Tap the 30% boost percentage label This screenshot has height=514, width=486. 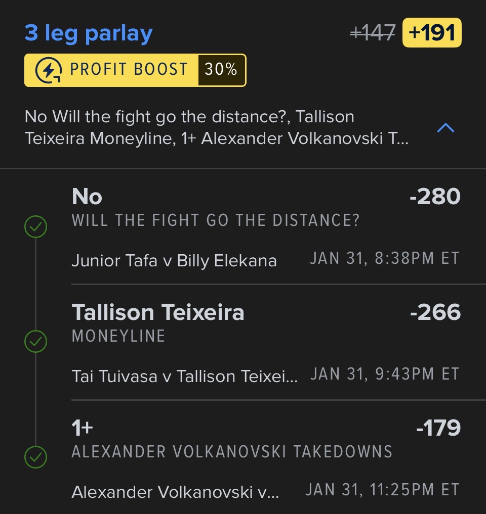(221, 70)
